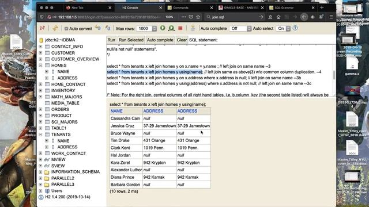Click the Auto complete button
This screenshot has width=369, height=207.
(x=160, y=40)
